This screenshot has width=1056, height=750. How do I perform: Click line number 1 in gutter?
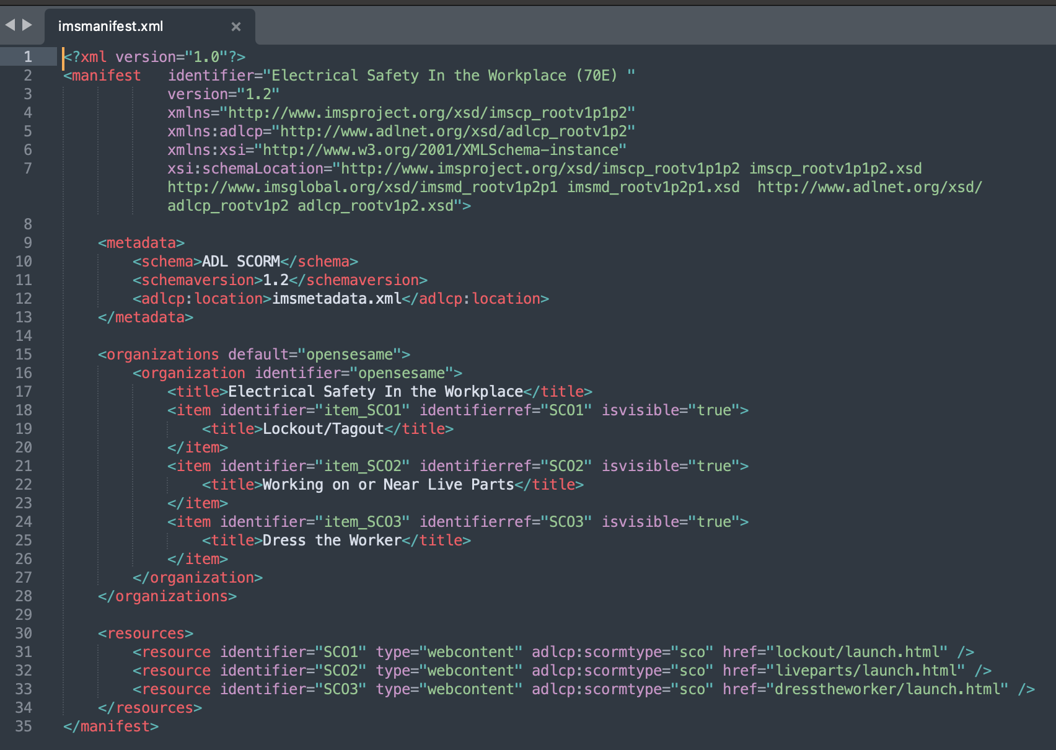click(x=28, y=57)
